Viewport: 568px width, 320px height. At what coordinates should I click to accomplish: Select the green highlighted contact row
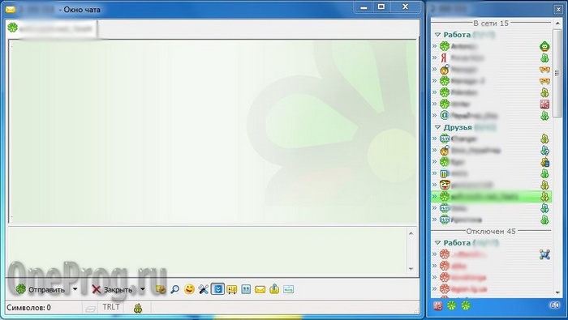[491, 197]
